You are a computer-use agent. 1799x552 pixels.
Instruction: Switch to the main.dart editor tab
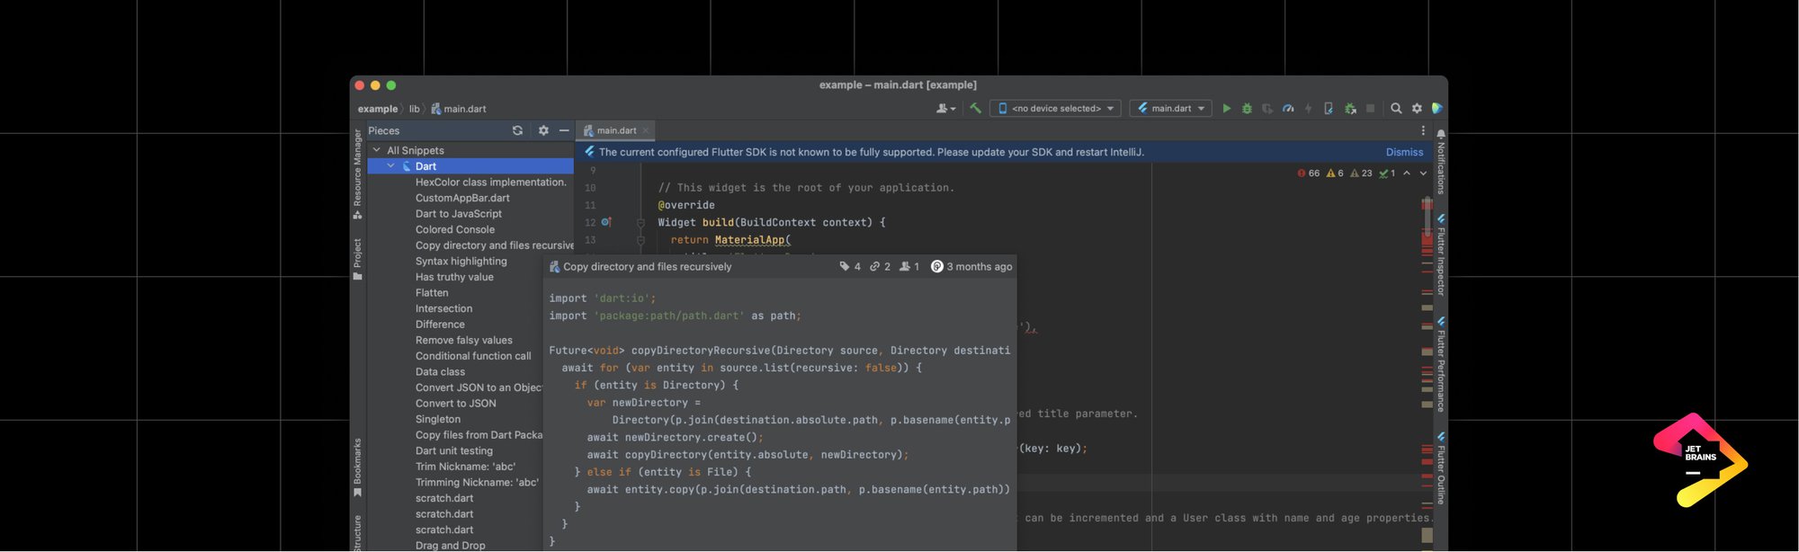[x=615, y=130]
